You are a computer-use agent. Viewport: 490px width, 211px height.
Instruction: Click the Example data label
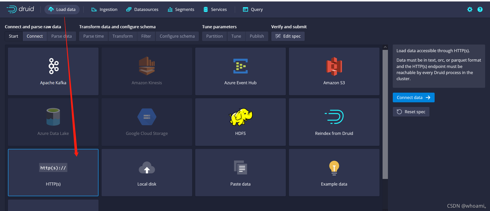(x=334, y=184)
